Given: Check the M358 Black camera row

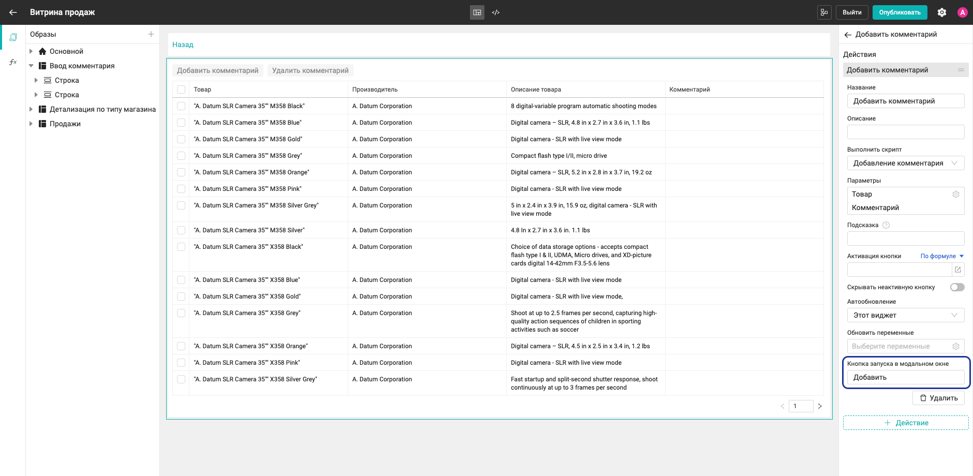Looking at the screenshot, I should click(x=181, y=106).
